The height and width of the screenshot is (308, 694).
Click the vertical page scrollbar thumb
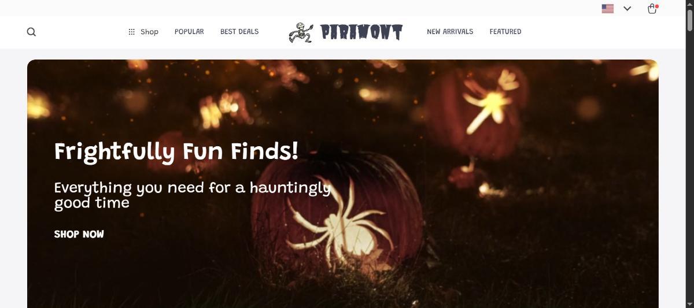[689, 19]
